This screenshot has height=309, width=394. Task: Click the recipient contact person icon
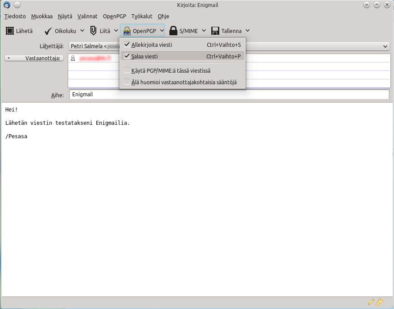point(73,58)
